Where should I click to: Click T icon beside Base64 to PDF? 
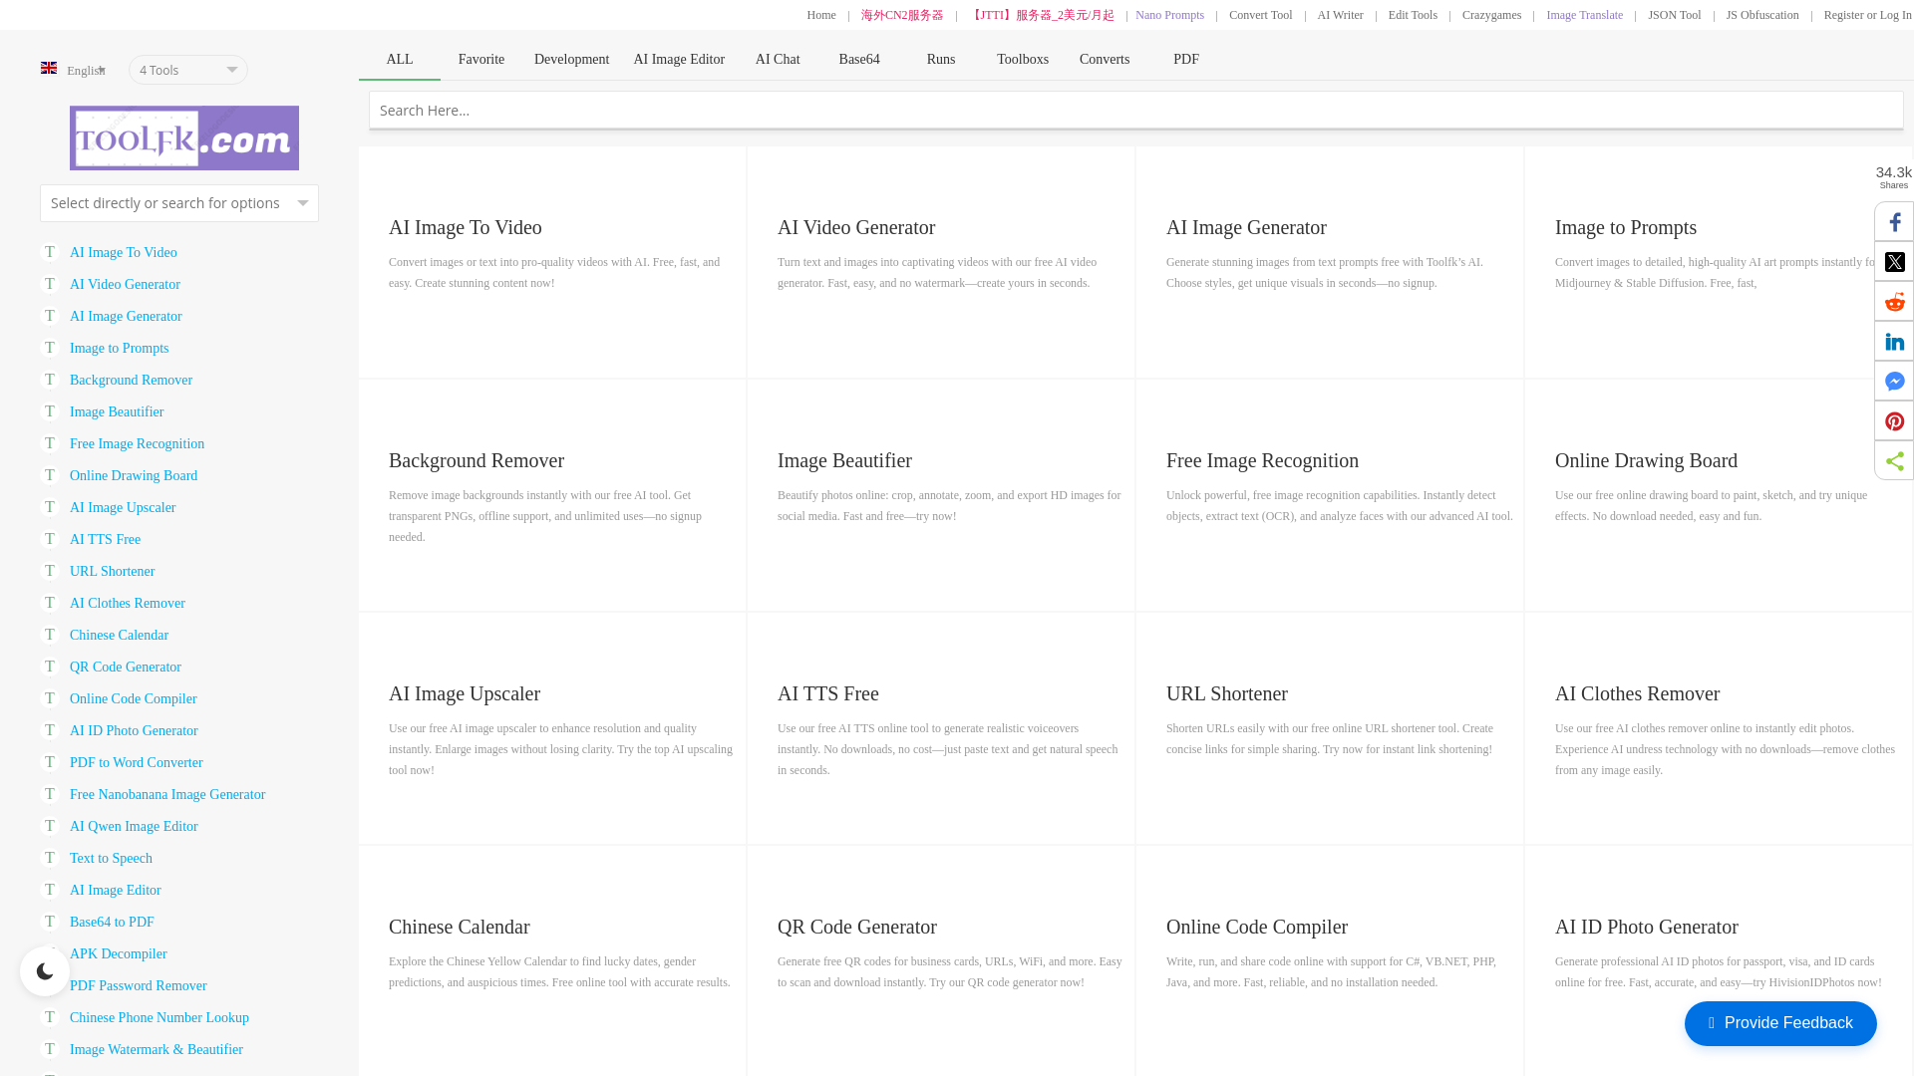50,922
